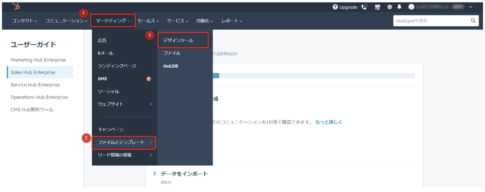This screenshot has width=485, height=192.
Task: Expand ファイルとテンプレート submenu
Action: (124, 142)
